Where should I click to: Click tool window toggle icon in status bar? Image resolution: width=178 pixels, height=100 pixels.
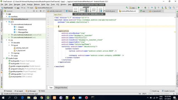click(2, 94)
